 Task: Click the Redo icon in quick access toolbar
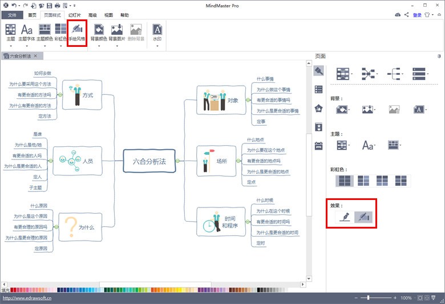tap(26, 5)
